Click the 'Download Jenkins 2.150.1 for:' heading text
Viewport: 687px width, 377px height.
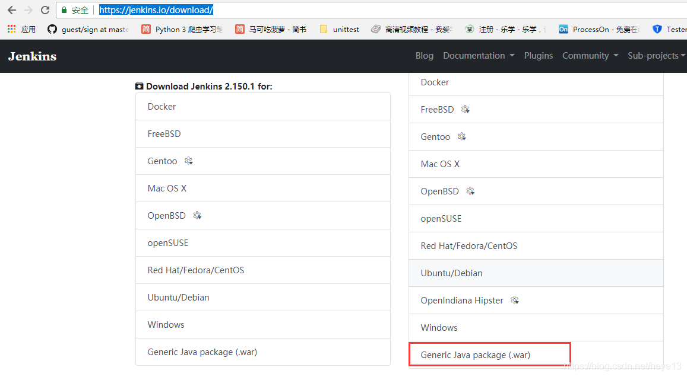(x=209, y=86)
